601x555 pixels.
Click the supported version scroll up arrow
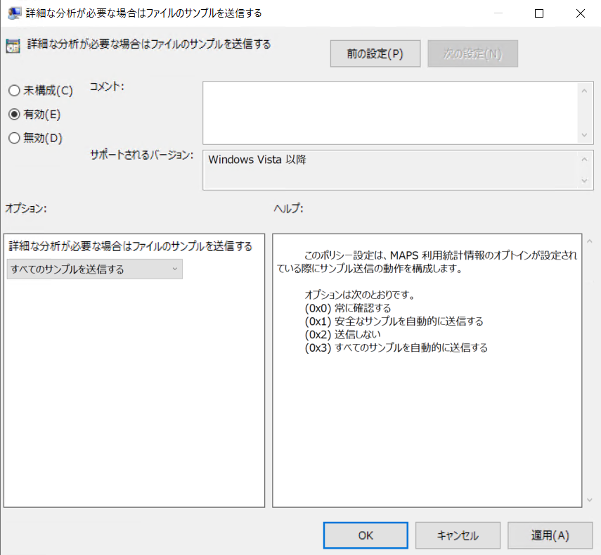(584, 158)
